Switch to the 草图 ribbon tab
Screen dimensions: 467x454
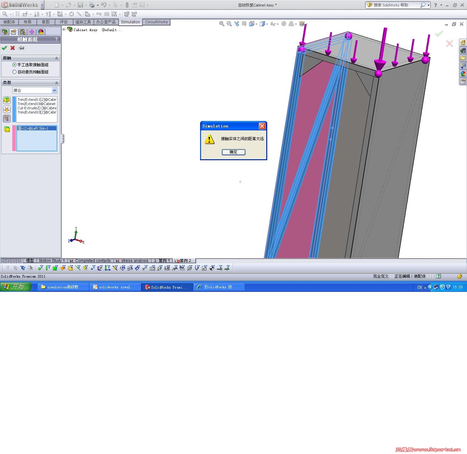(46, 22)
